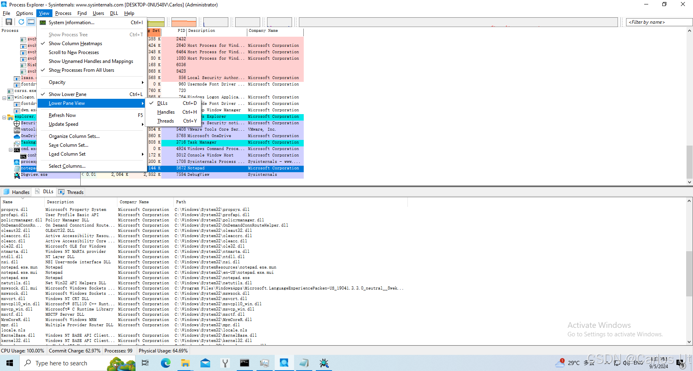Click the OneDrive cloud process icon

click(17, 136)
